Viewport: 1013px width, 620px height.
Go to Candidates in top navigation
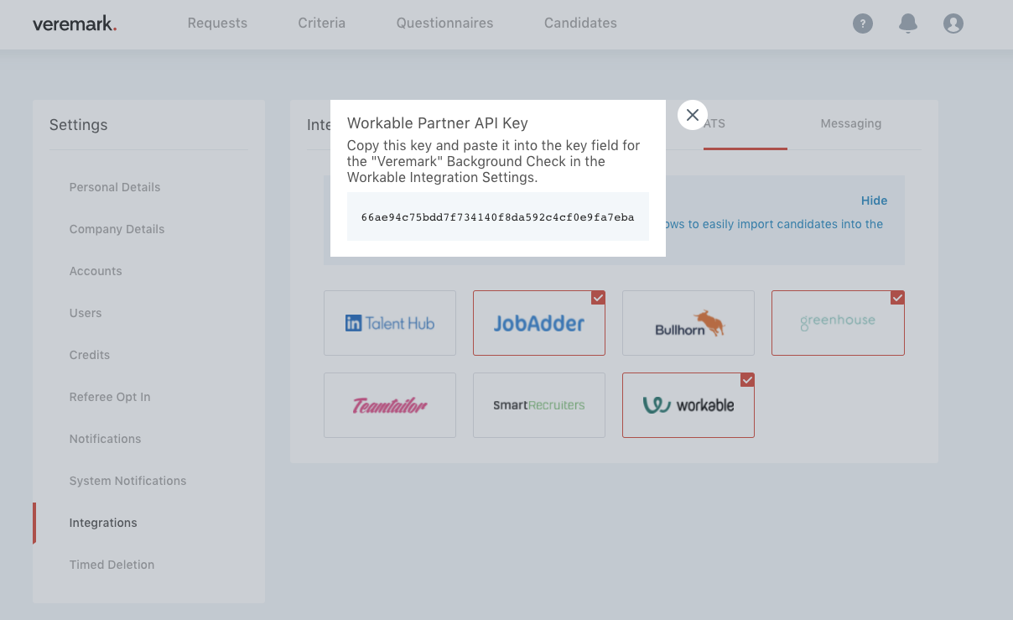580,23
